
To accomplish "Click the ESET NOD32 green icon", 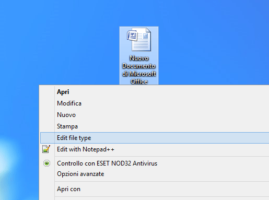I will coord(46,163).
